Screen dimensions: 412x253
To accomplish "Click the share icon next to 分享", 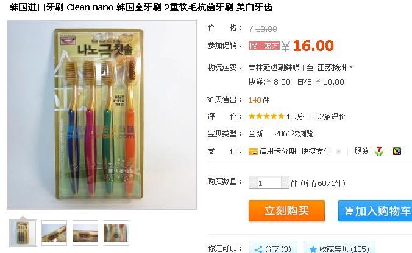I will [x=258, y=249].
